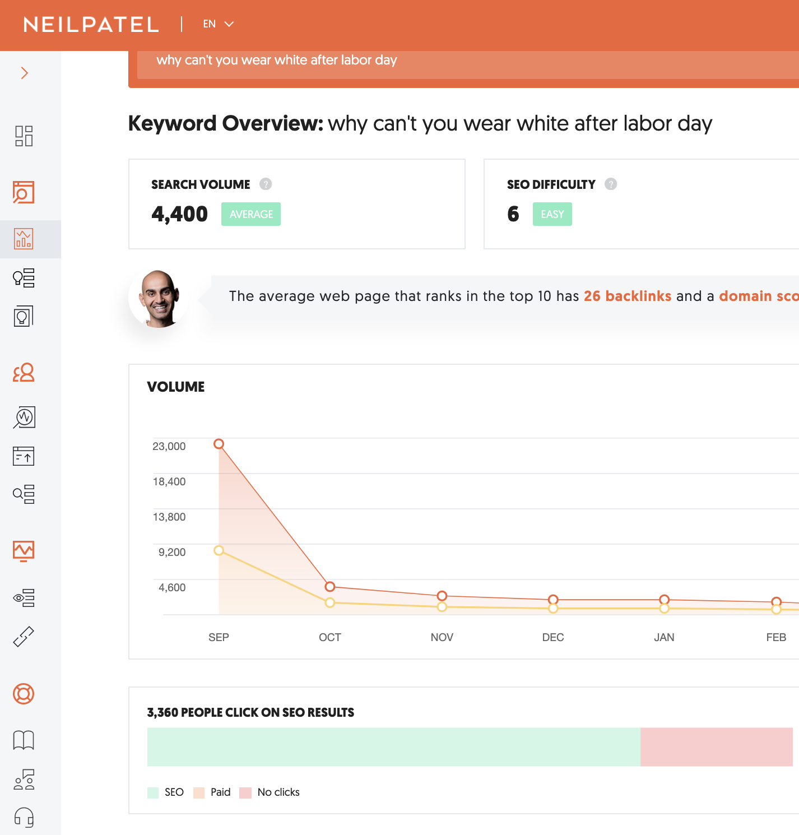Open the people-with-flag sidebar icon
799x835 pixels.
point(24,780)
